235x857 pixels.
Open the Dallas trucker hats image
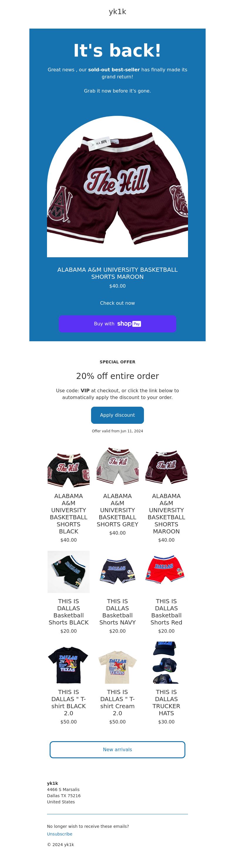[x=166, y=662]
